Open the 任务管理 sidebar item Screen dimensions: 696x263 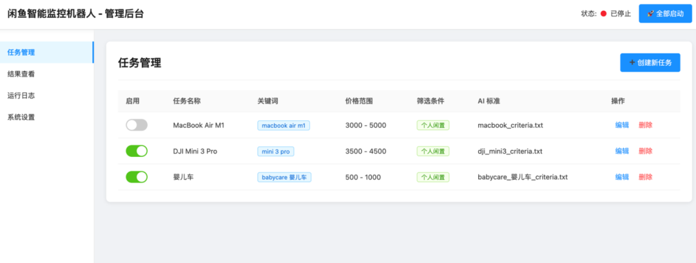click(x=46, y=52)
